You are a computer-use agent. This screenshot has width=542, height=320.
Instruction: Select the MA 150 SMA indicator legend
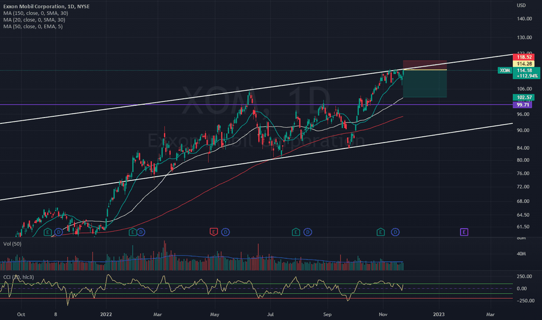click(x=35, y=13)
